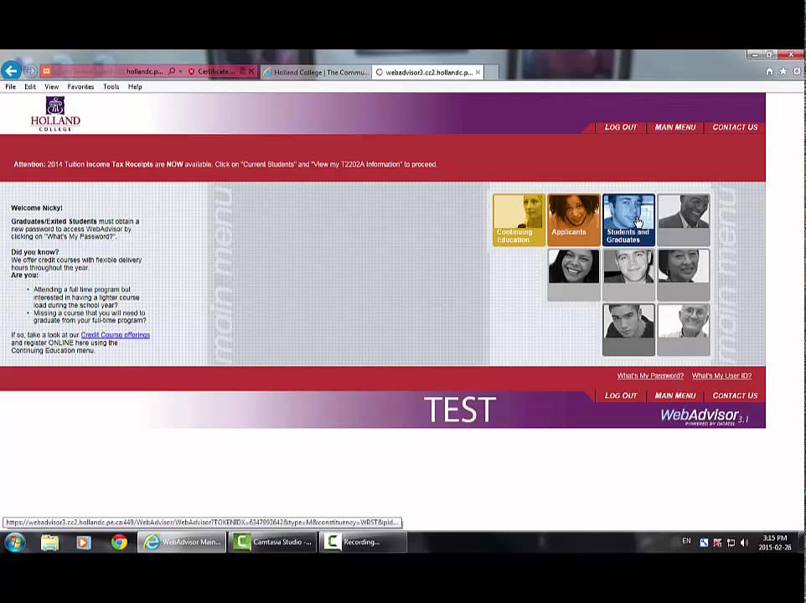This screenshot has height=603, width=806.
Task: Open the Favorites menu
Action: coord(80,87)
